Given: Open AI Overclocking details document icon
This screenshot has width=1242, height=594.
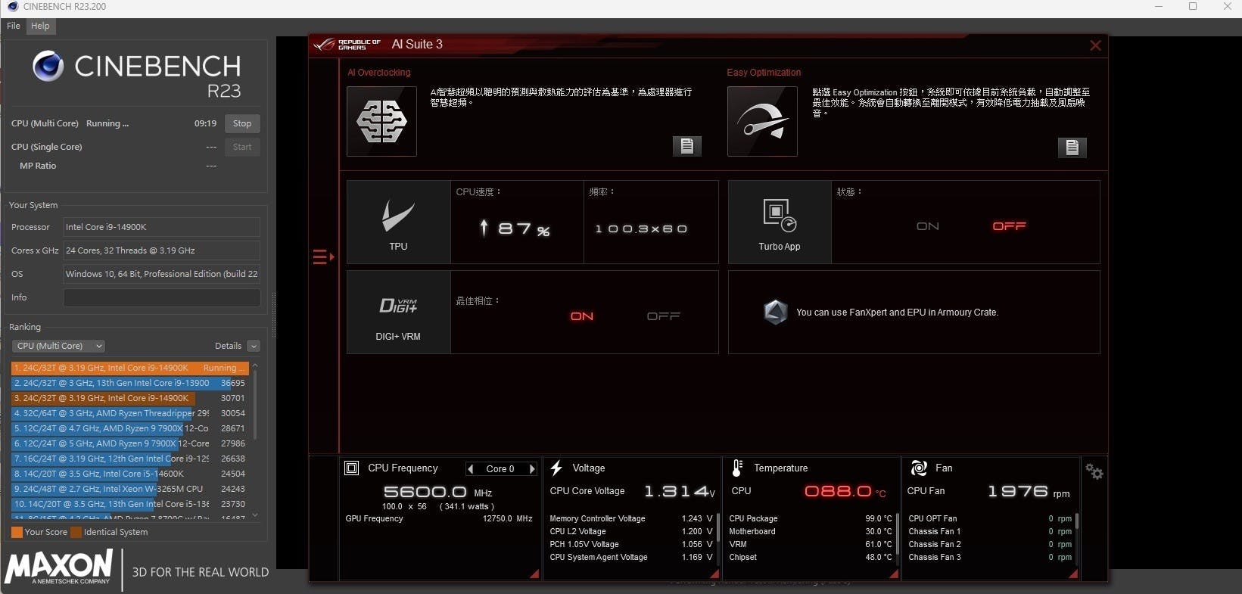Looking at the screenshot, I should click(686, 146).
